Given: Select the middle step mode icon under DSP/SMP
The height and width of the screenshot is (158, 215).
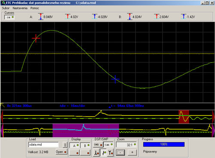Looking at the screenshot, I should click(104, 153).
